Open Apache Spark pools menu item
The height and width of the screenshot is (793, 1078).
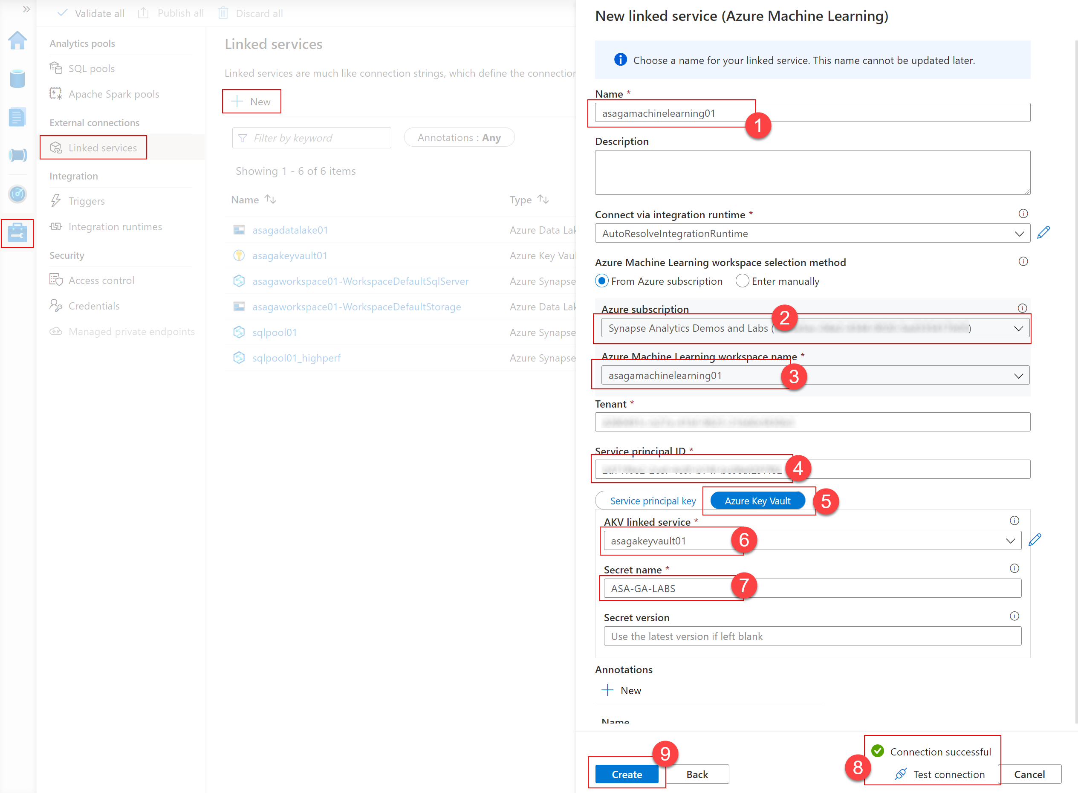click(104, 94)
